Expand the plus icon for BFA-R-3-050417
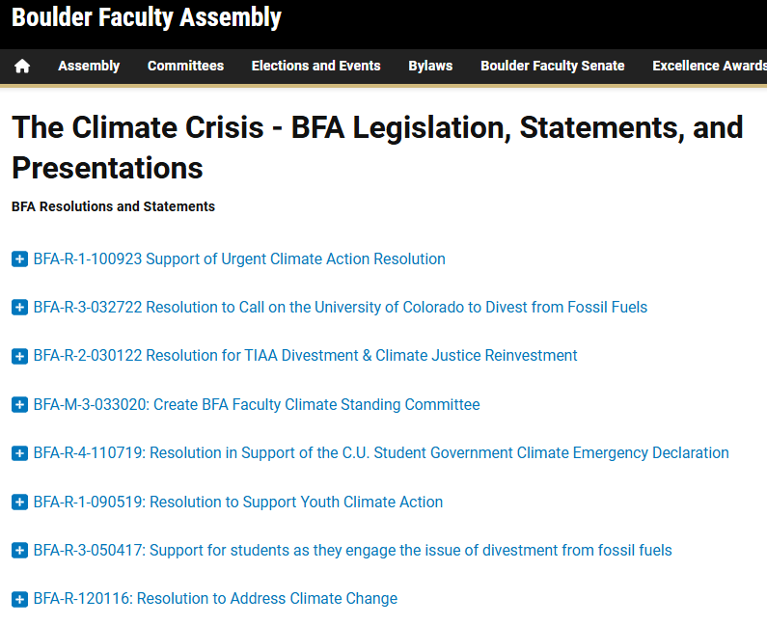 click(19, 550)
